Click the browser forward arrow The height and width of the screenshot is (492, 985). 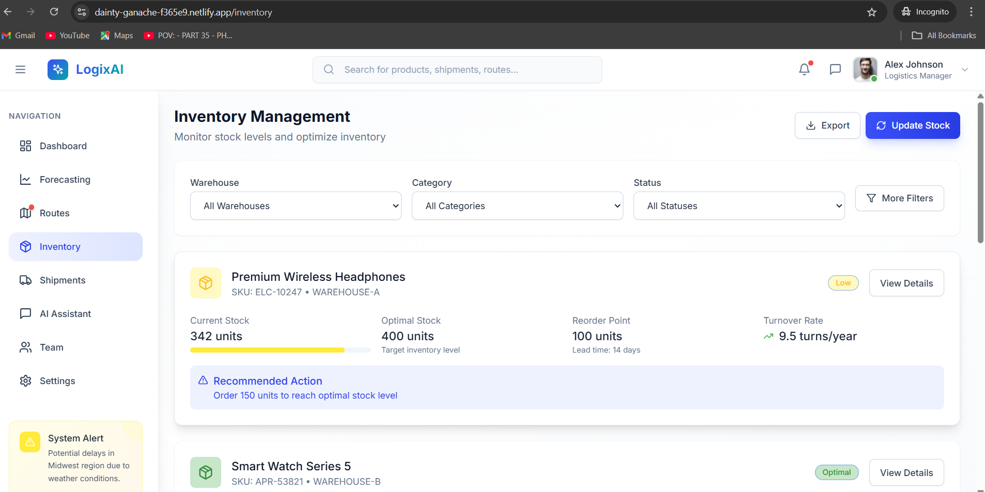pyautogui.click(x=30, y=12)
